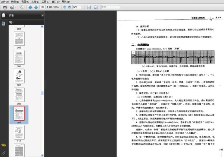Go to next page with down arrow
Viewport: 224px width, 157px height.
tap(36, 7)
